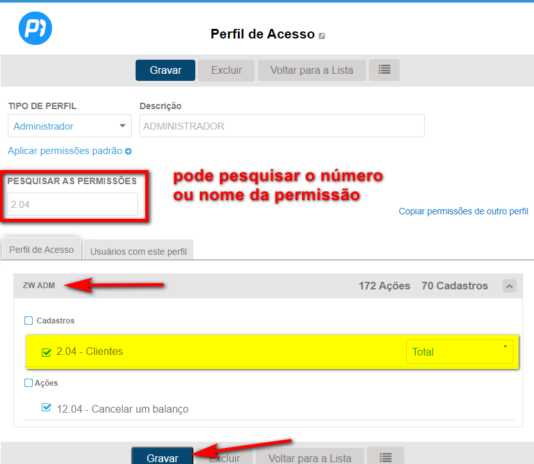
Task: Click the blue Pacto logo icon
Action: click(35, 28)
